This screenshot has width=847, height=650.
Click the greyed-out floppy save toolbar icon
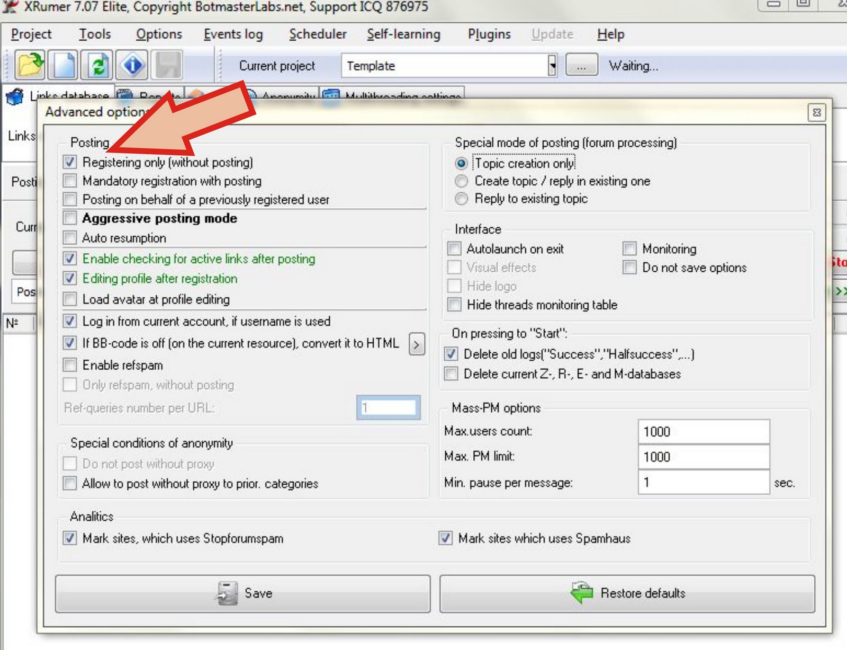click(167, 65)
